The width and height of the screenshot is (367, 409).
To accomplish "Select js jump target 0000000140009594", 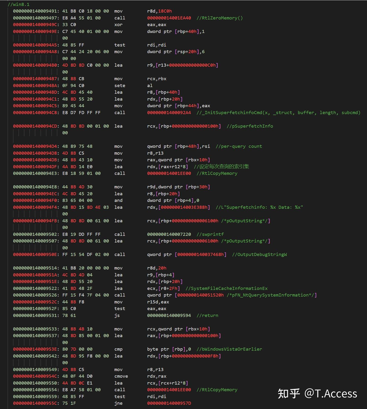I will (x=169, y=315).
